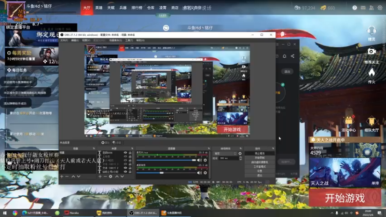Switch to 天赋 tab in game

(x=111, y=8)
